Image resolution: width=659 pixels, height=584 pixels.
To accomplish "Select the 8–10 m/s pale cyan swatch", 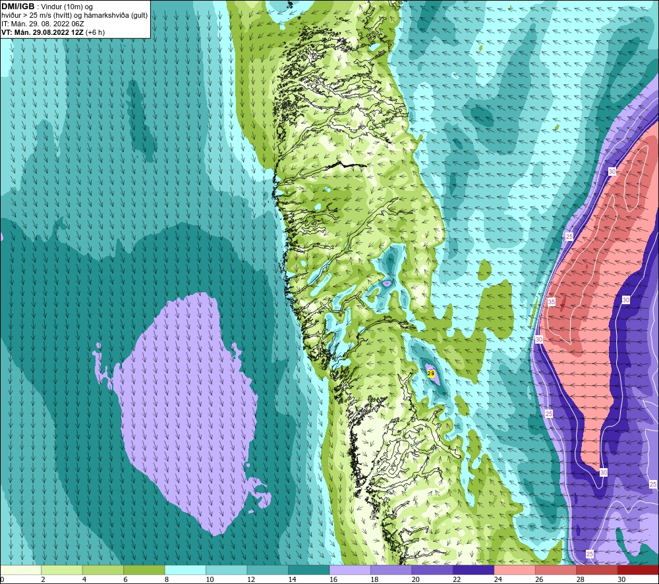I will pyautogui.click(x=185, y=570).
